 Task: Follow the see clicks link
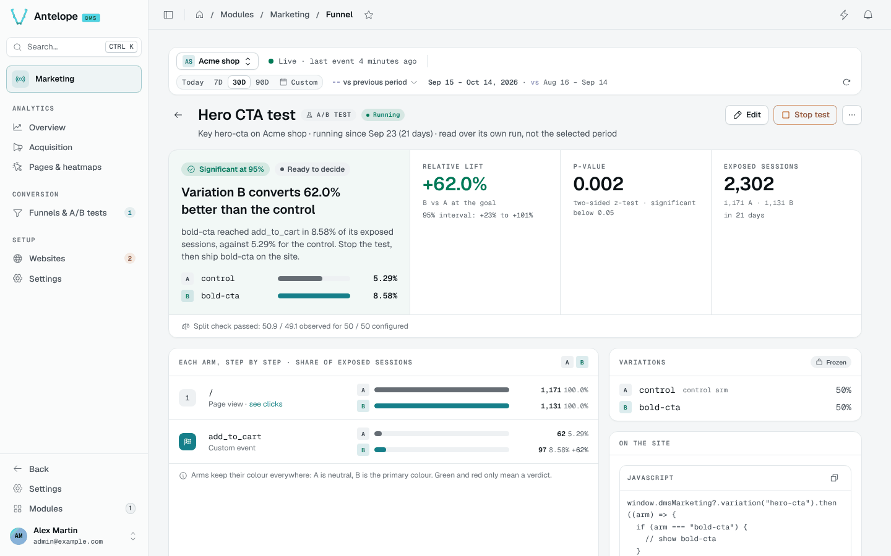pos(265,404)
